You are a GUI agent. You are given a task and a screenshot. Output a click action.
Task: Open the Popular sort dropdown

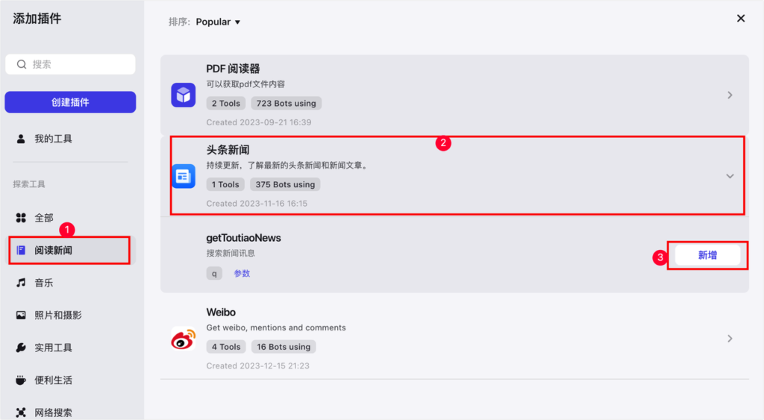coord(218,22)
